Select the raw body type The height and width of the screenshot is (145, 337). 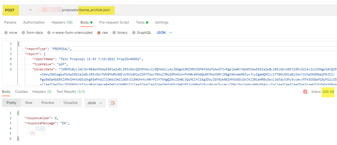(x=102, y=33)
